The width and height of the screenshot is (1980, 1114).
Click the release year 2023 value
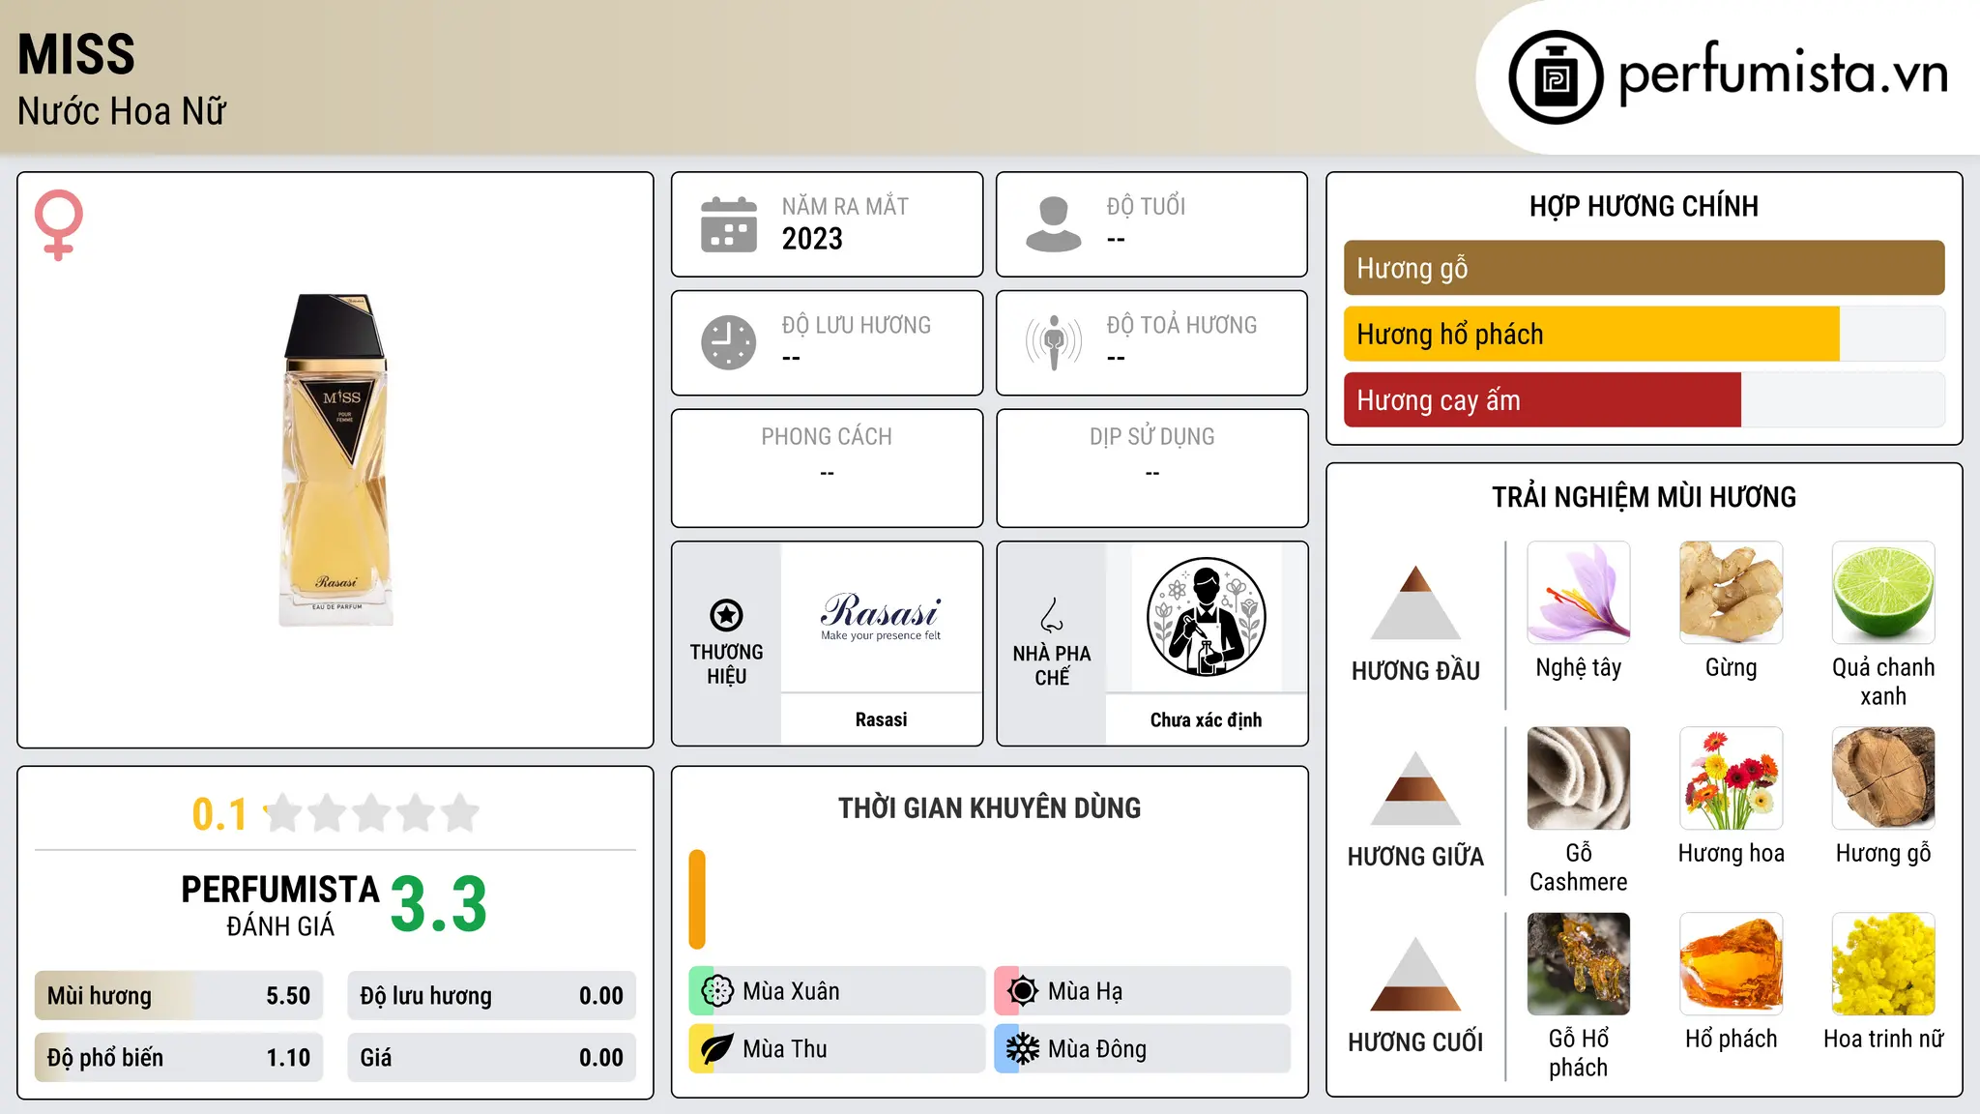click(812, 239)
